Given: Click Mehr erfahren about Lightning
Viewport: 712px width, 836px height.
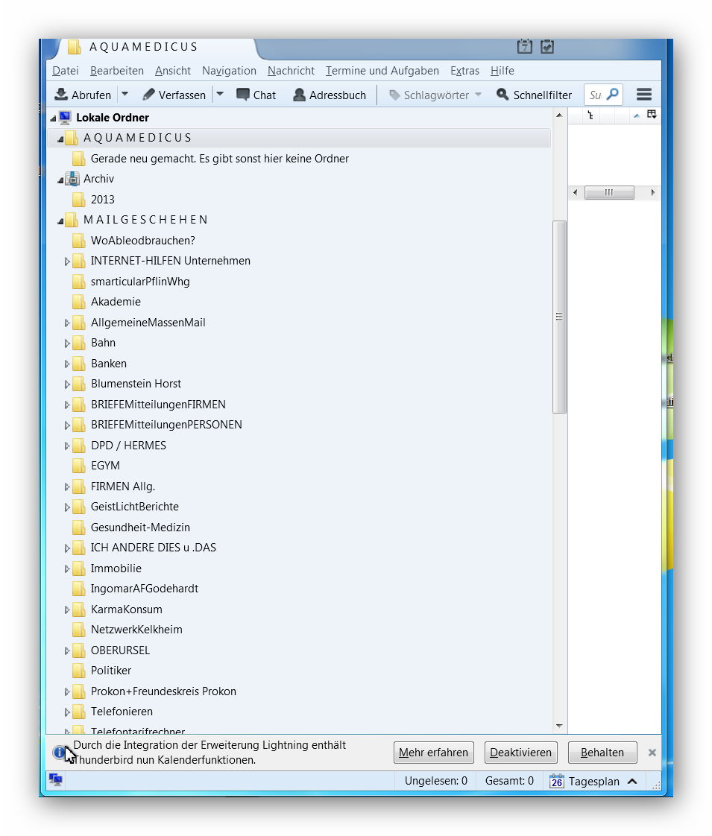Looking at the screenshot, I should (434, 753).
